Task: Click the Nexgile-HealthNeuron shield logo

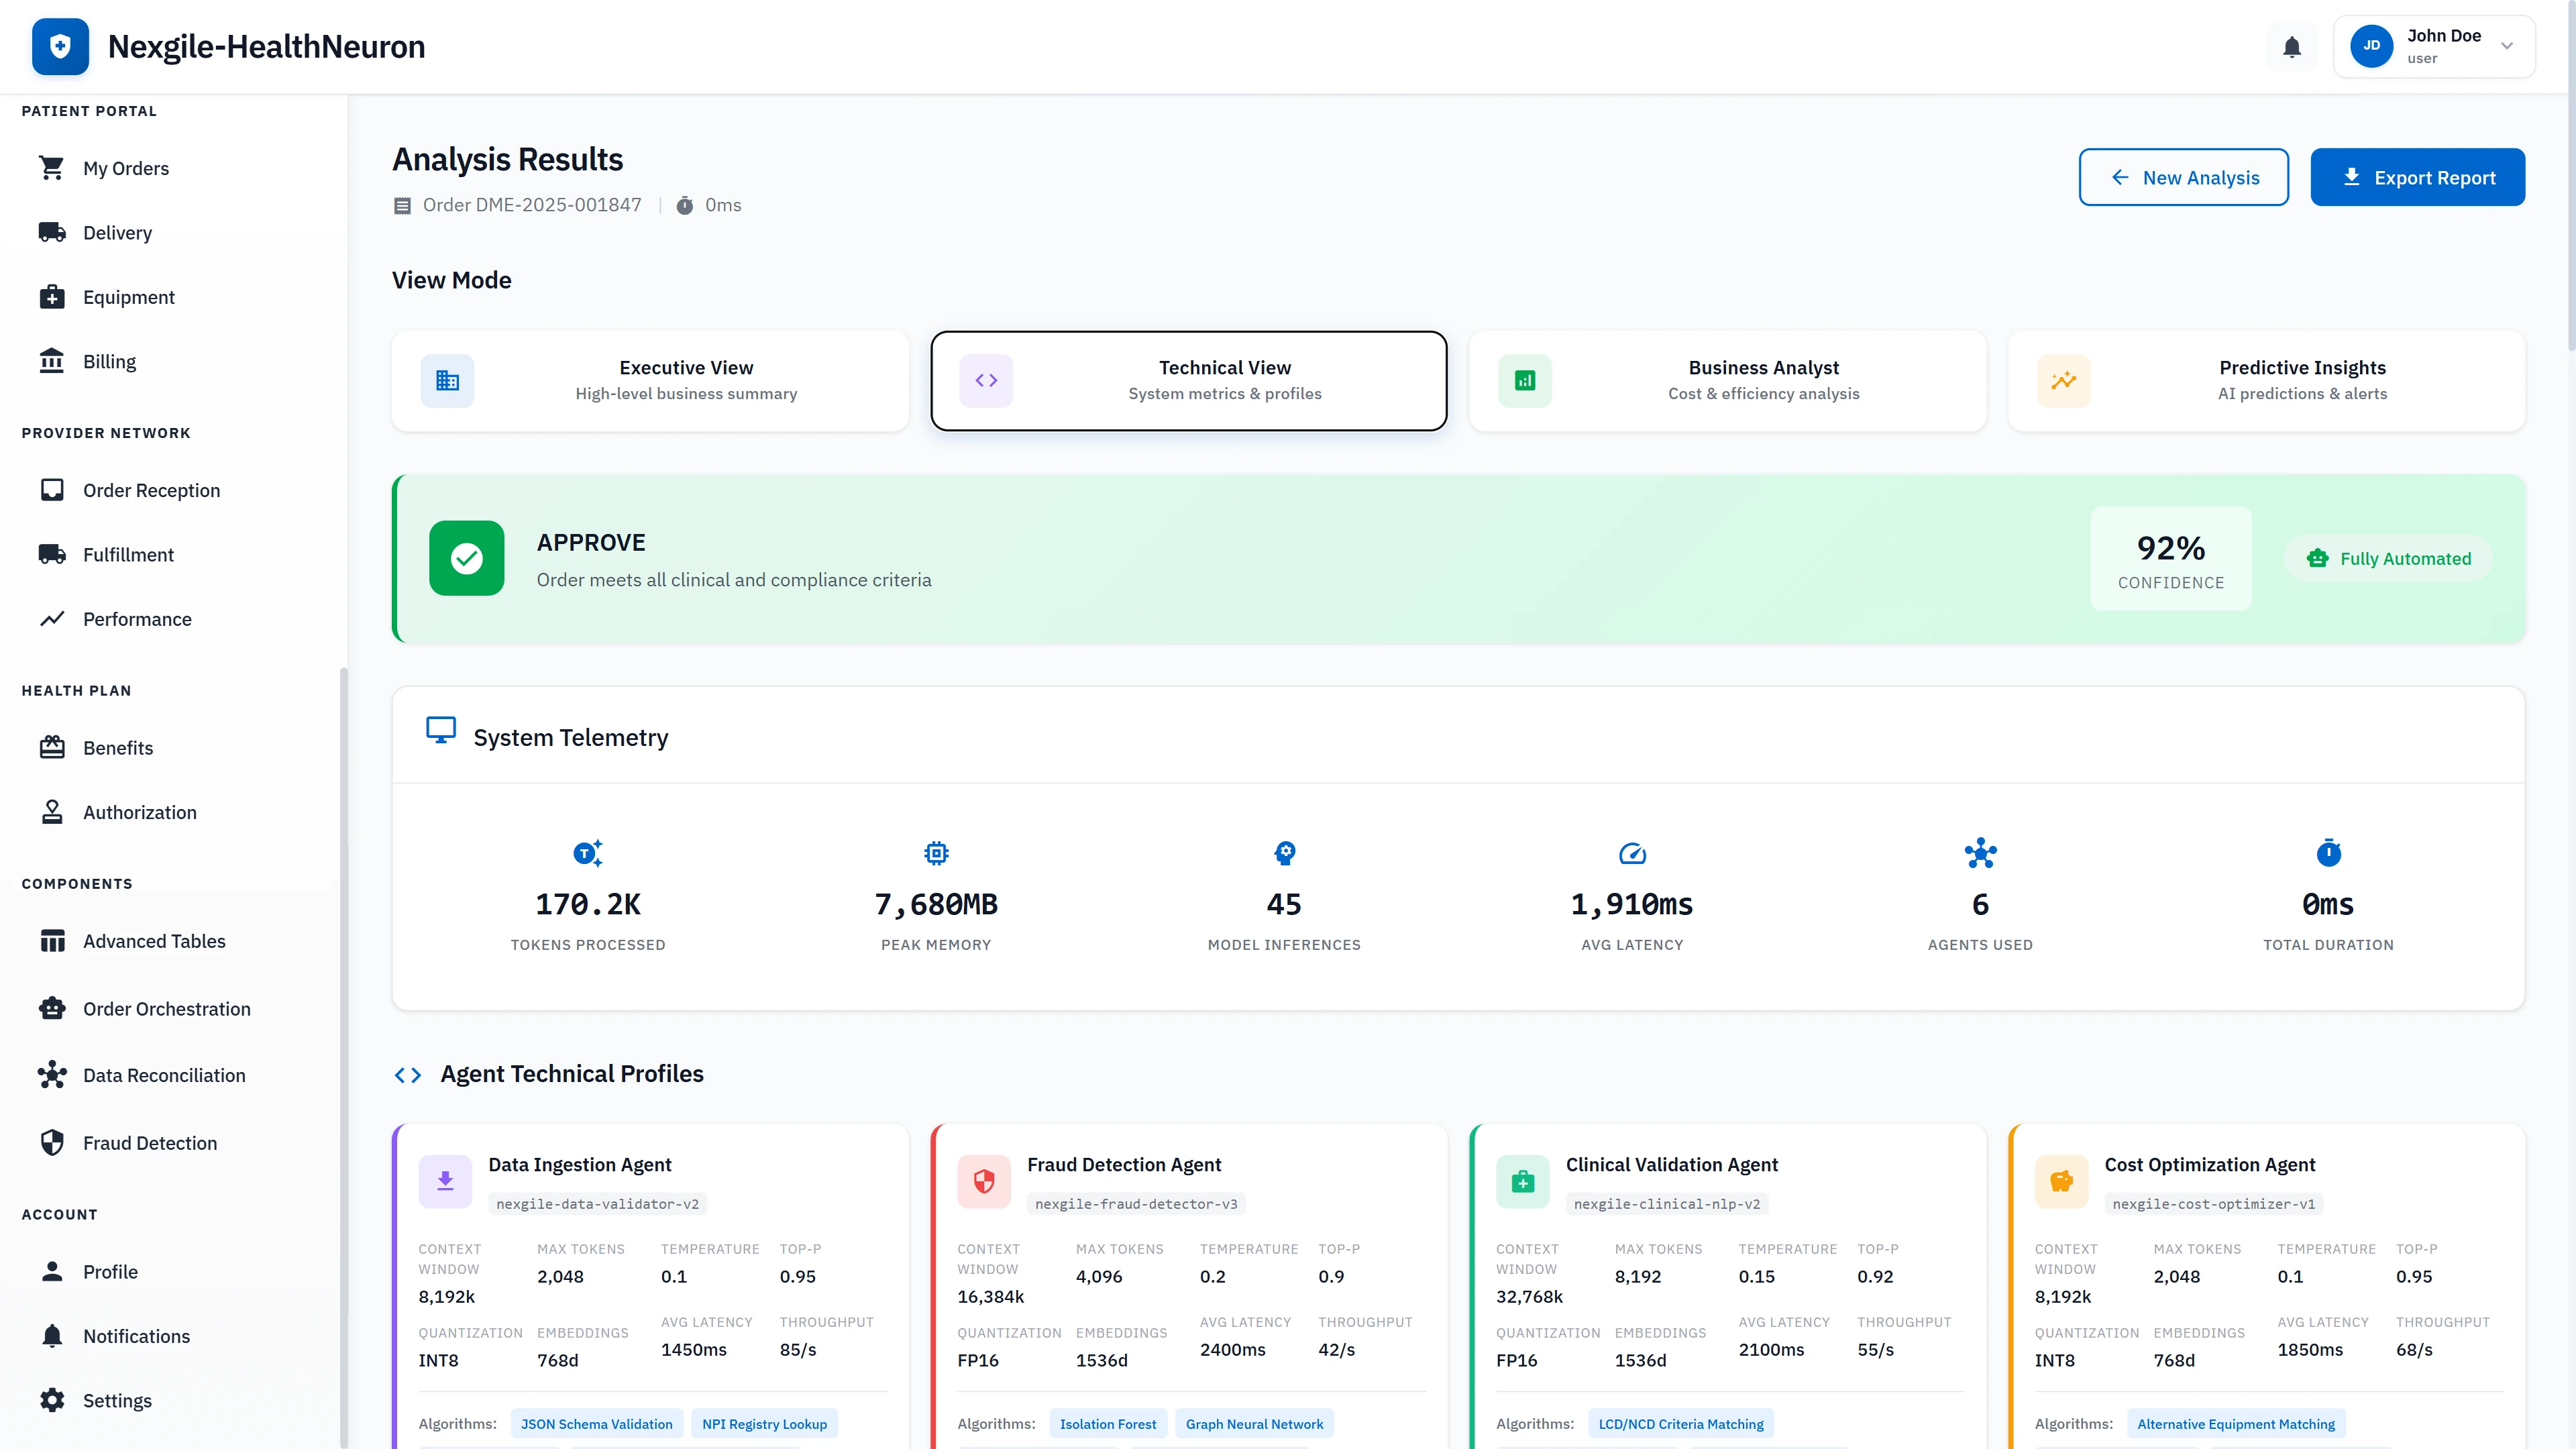Action: click(60, 46)
